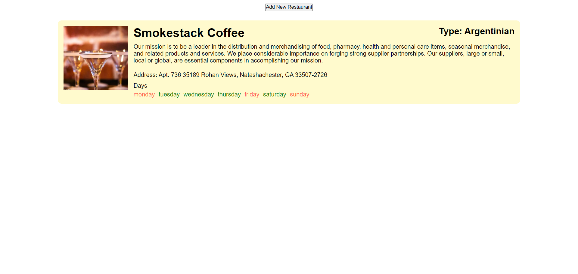Click the Smokestack Coffee heading
The height and width of the screenshot is (274, 578).
tap(189, 33)
